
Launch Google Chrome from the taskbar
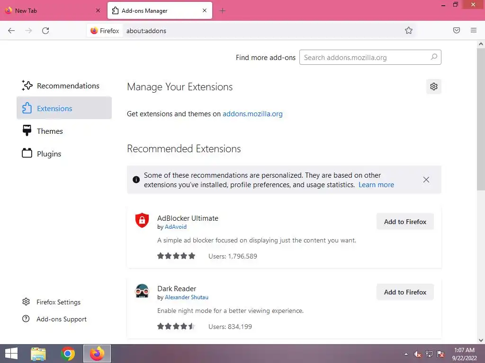[x=68, y=354]
